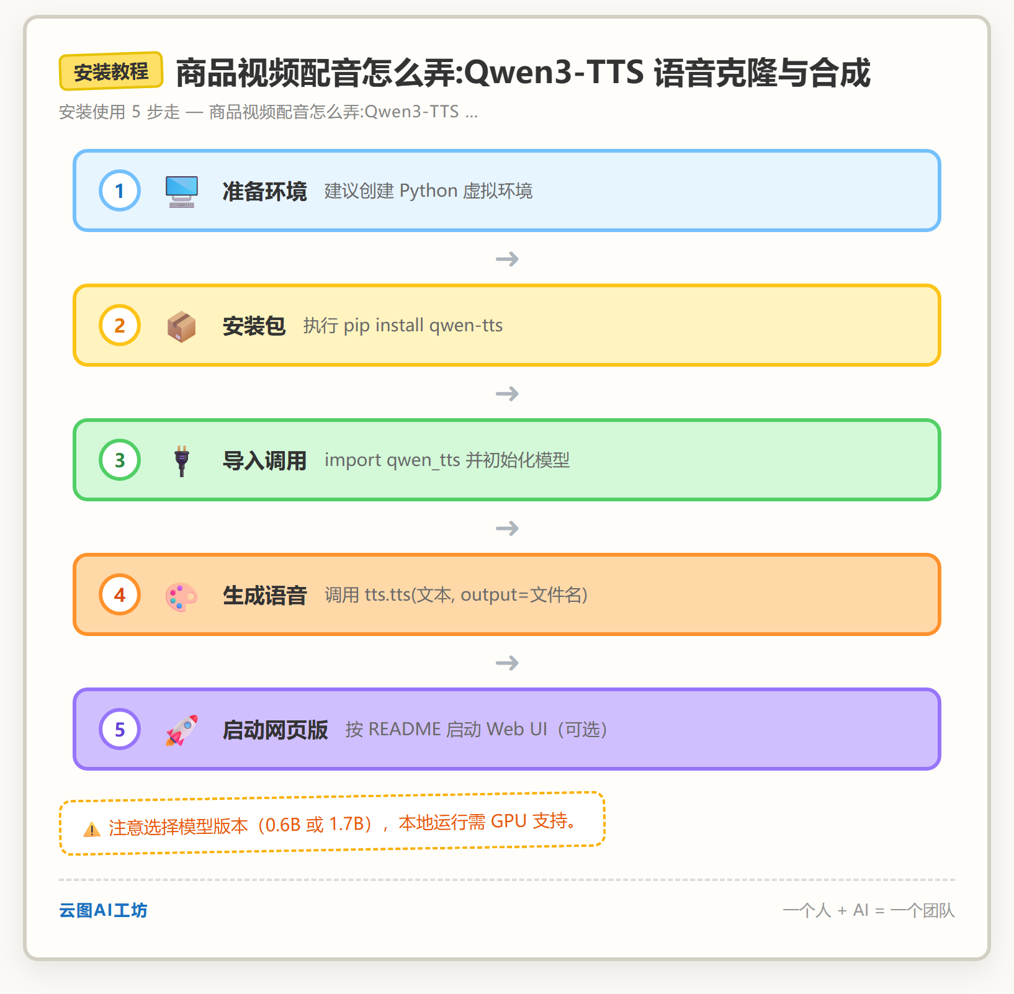Select the step title 导入调用

pyautogui.click(x=265, y=460)
